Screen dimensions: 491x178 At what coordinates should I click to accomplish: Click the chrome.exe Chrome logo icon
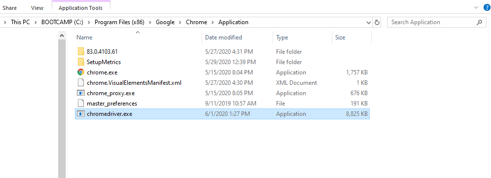point(81,72)
